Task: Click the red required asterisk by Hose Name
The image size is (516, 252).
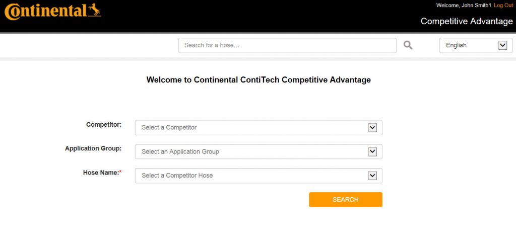Action: click(x=120, y=173)
